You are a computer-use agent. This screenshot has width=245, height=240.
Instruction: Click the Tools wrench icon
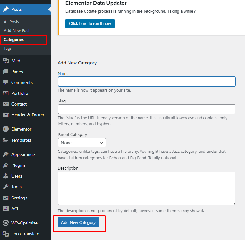coord(6,187)
